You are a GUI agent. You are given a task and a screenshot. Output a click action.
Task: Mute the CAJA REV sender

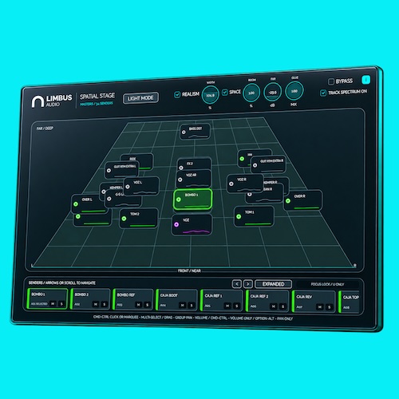(x=320, y=307)
